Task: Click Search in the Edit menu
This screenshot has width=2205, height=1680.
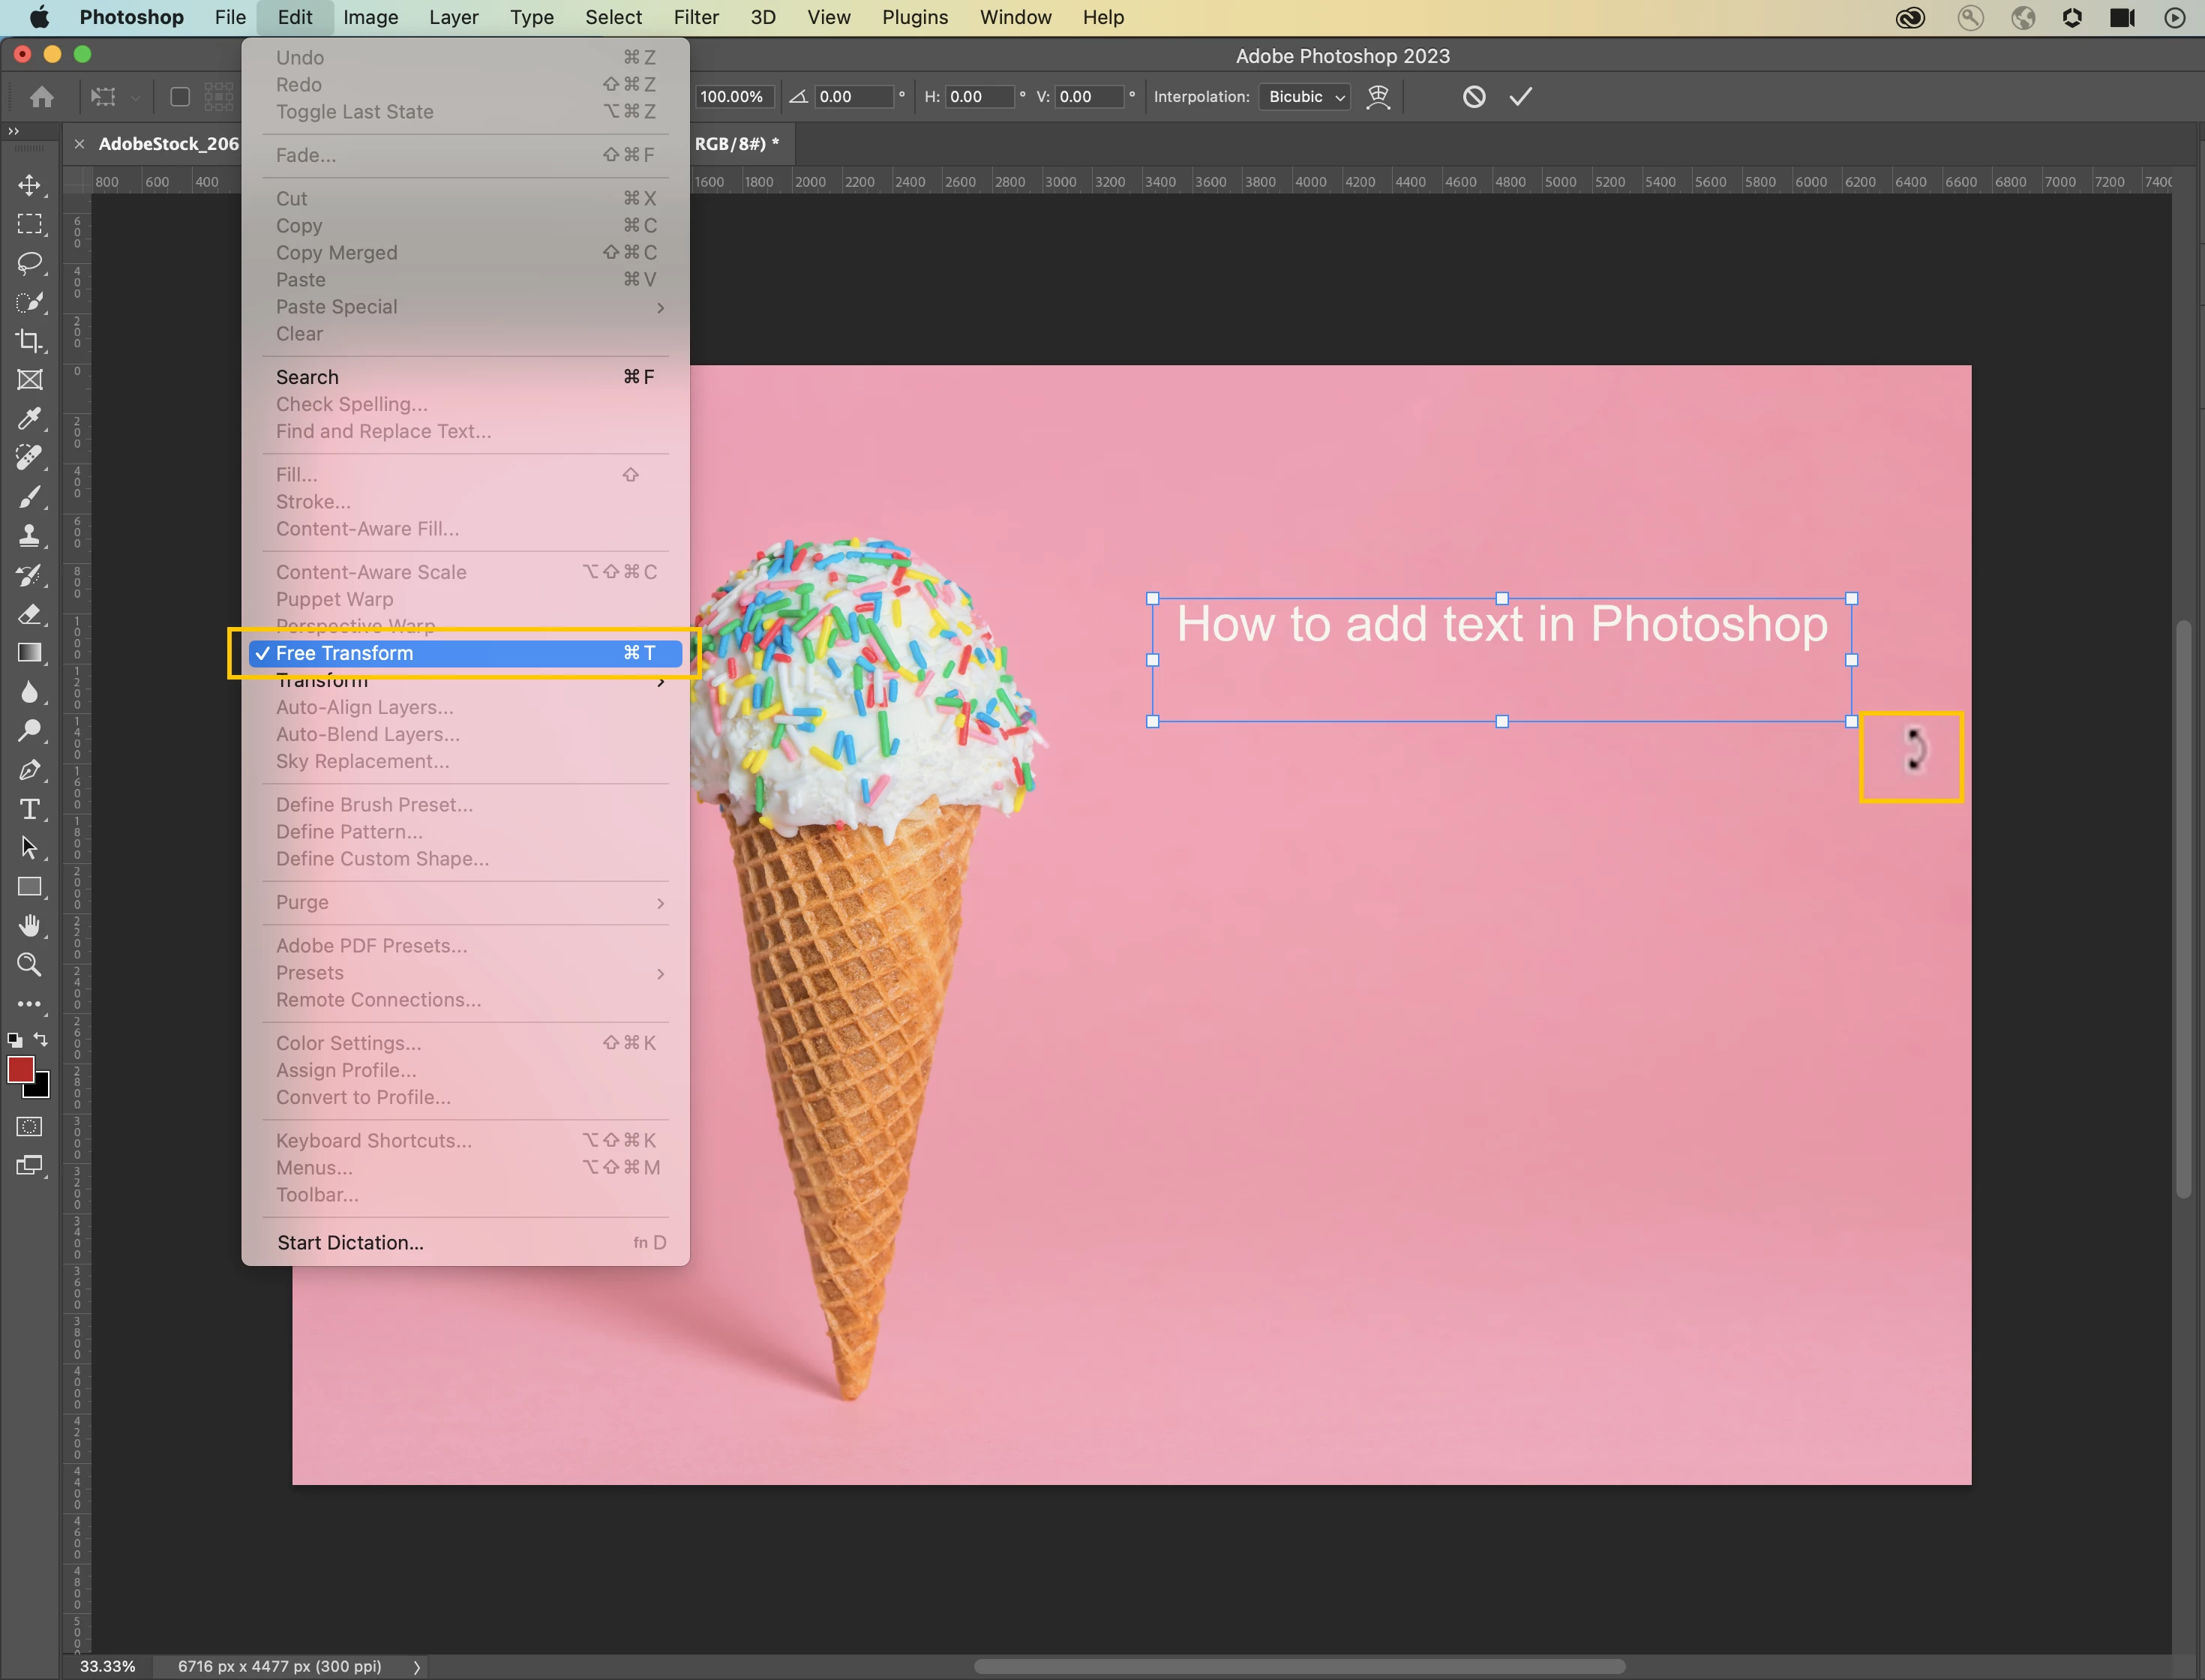Action: coord(307,377)
